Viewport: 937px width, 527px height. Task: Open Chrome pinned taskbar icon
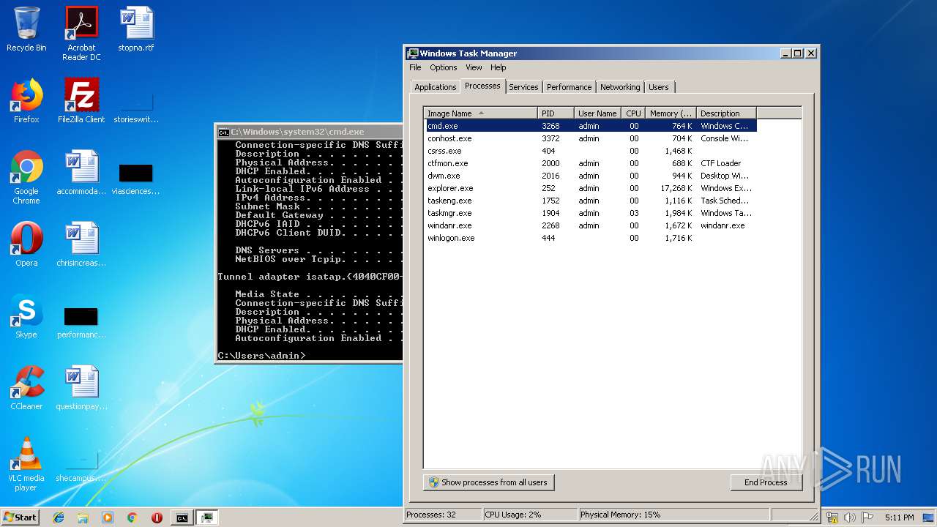coord(132,517)
